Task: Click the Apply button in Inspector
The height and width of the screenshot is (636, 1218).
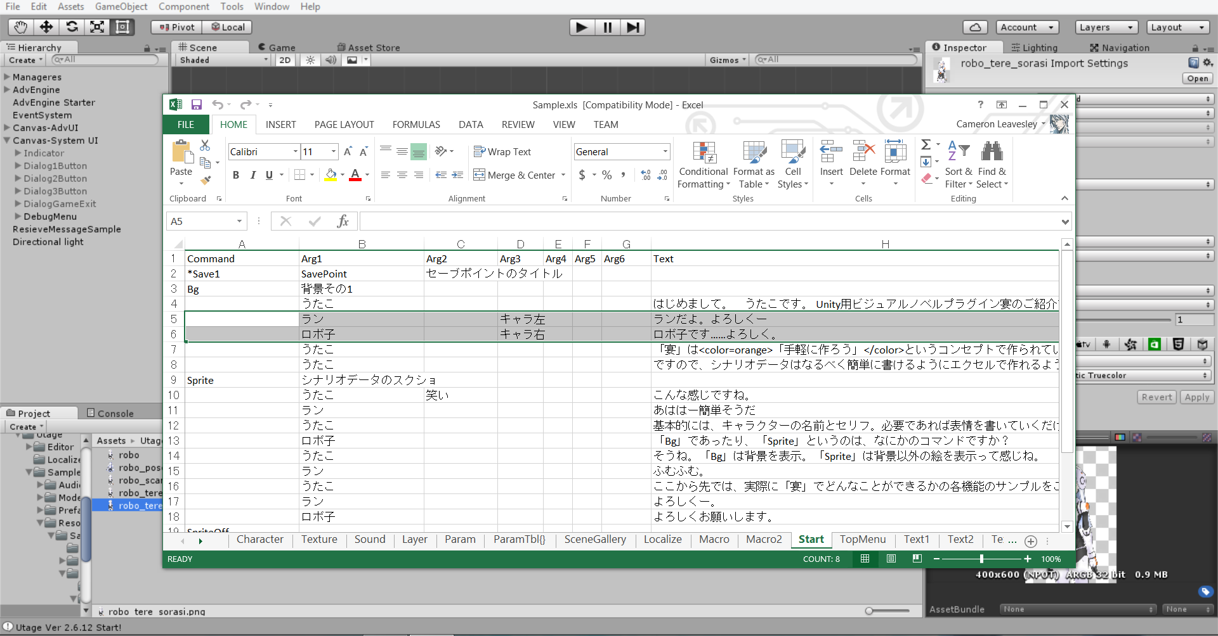Action: (x=1196, y=397)
